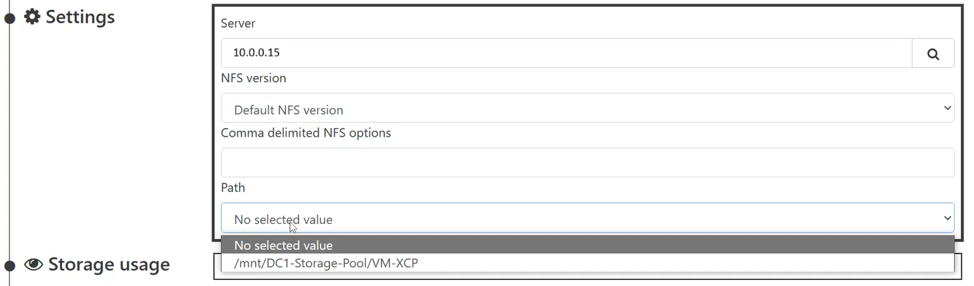Focus the comma delimited NFS options field
974x286 pixels.
click(x=586, y=163)
